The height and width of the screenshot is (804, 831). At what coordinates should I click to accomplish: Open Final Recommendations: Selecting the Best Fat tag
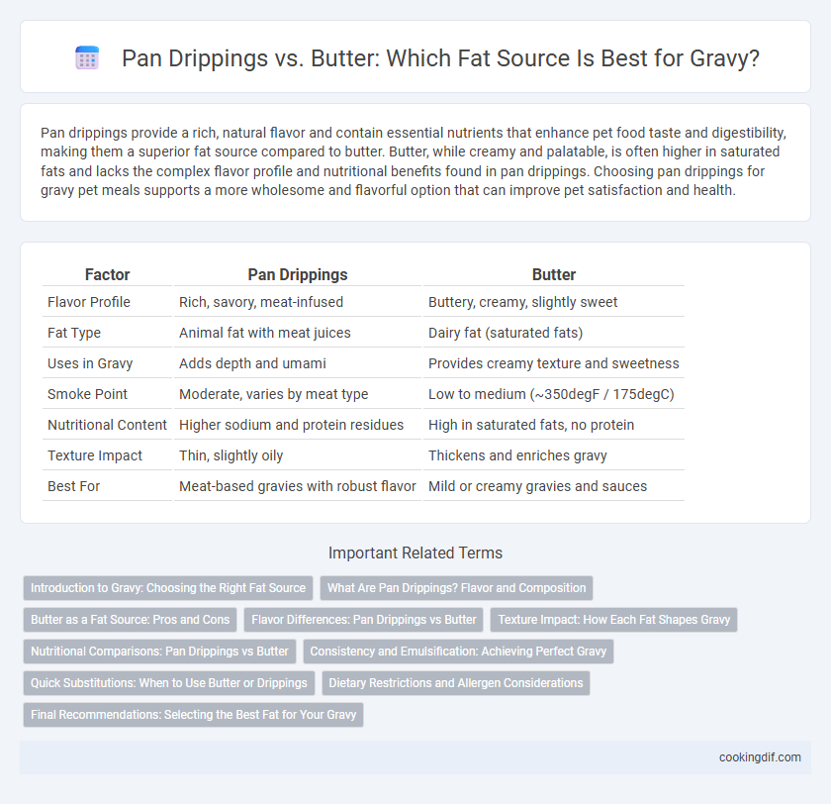194,715
